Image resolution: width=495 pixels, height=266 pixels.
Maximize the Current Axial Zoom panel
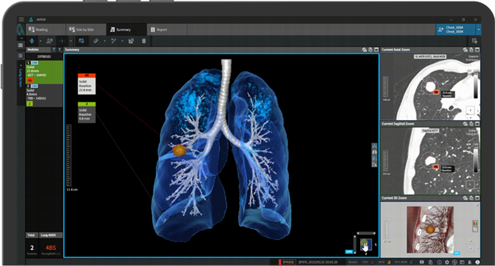(477, 50)
